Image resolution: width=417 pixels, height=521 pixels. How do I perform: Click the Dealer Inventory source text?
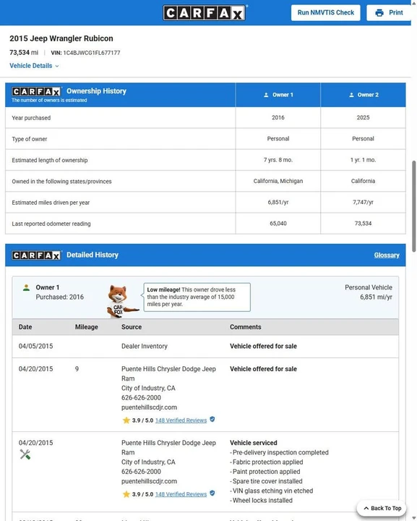(145, 346)
